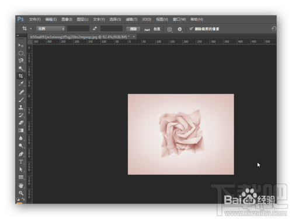292x219 pixels.
Task: Select the Gradient tool
Action: [x=21, y=130]
